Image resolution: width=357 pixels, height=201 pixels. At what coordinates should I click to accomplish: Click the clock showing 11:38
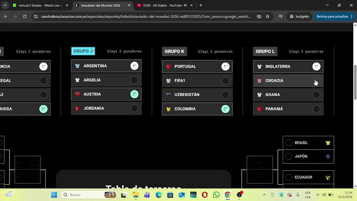pos(348,193)
